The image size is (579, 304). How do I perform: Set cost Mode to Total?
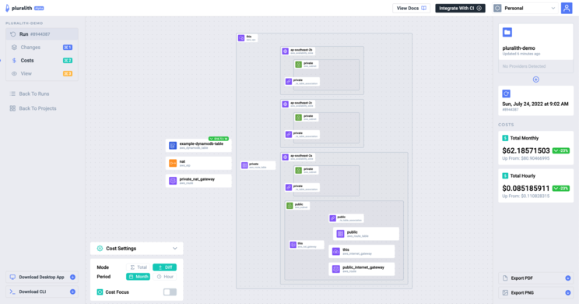(139, 267)
